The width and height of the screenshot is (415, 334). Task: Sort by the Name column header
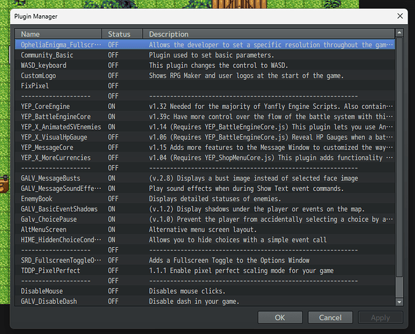58,34
